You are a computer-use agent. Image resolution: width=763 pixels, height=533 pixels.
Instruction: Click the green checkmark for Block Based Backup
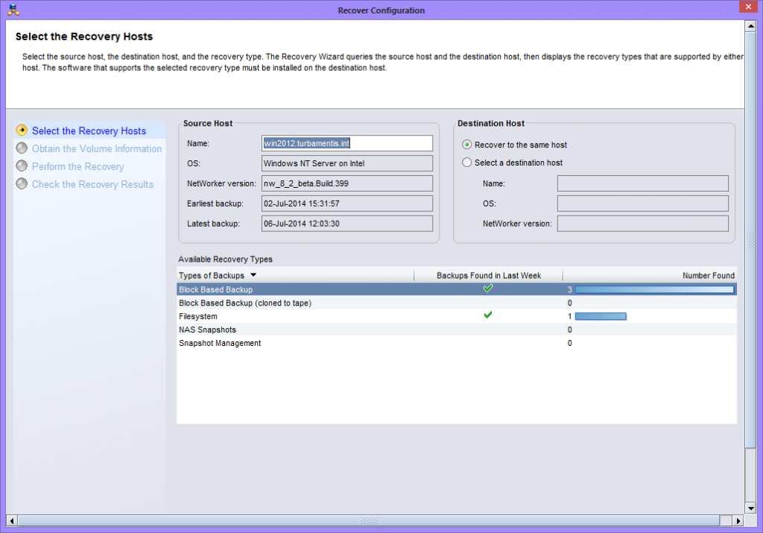point(488,288)
